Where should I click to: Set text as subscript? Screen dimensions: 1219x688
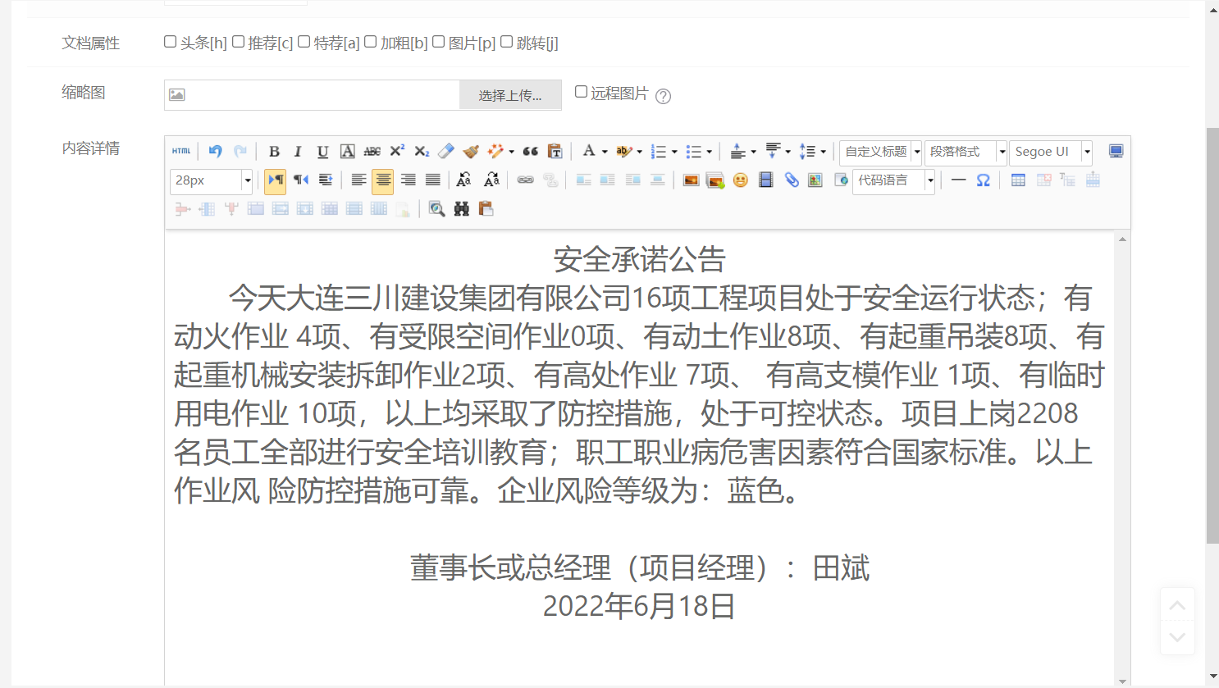(422, 152)
